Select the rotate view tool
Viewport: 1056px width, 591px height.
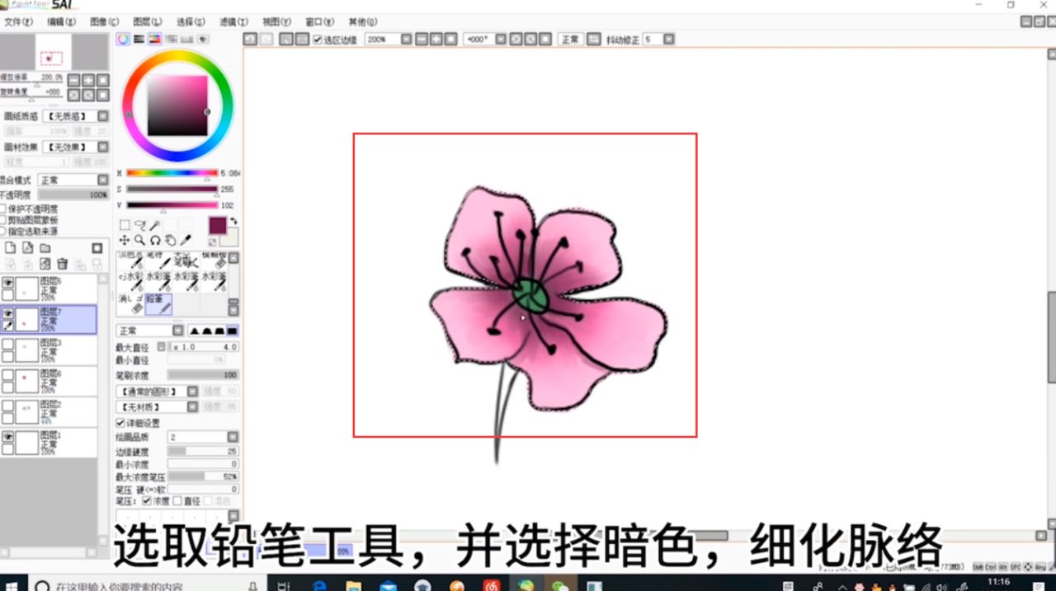click(154, 240)
